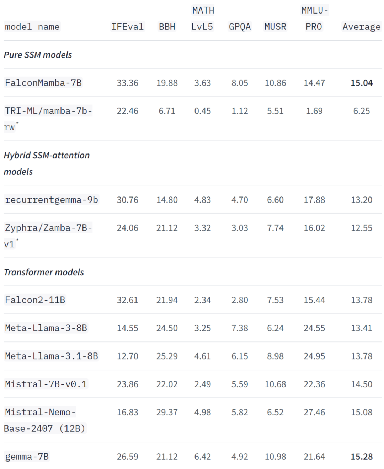Image resolution: width=384 pixels, height=469 pixels.
Task: Select the recurrentgemma-9b model name
Action: point(51,200)
